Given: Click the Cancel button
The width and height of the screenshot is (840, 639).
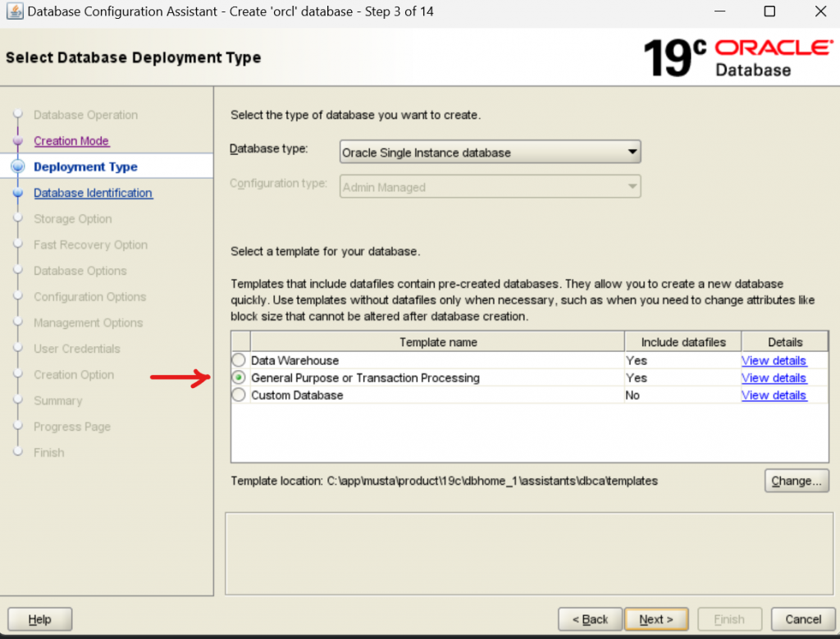Looking at the screenshot, I should click(x=803, y=619).
